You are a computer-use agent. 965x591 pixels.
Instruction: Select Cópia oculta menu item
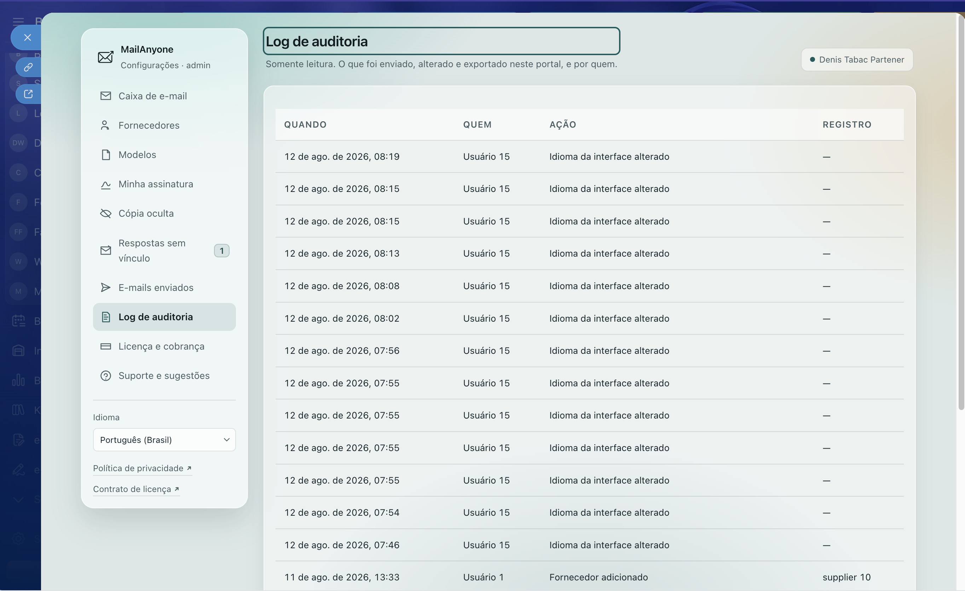(x=164, y=213)
